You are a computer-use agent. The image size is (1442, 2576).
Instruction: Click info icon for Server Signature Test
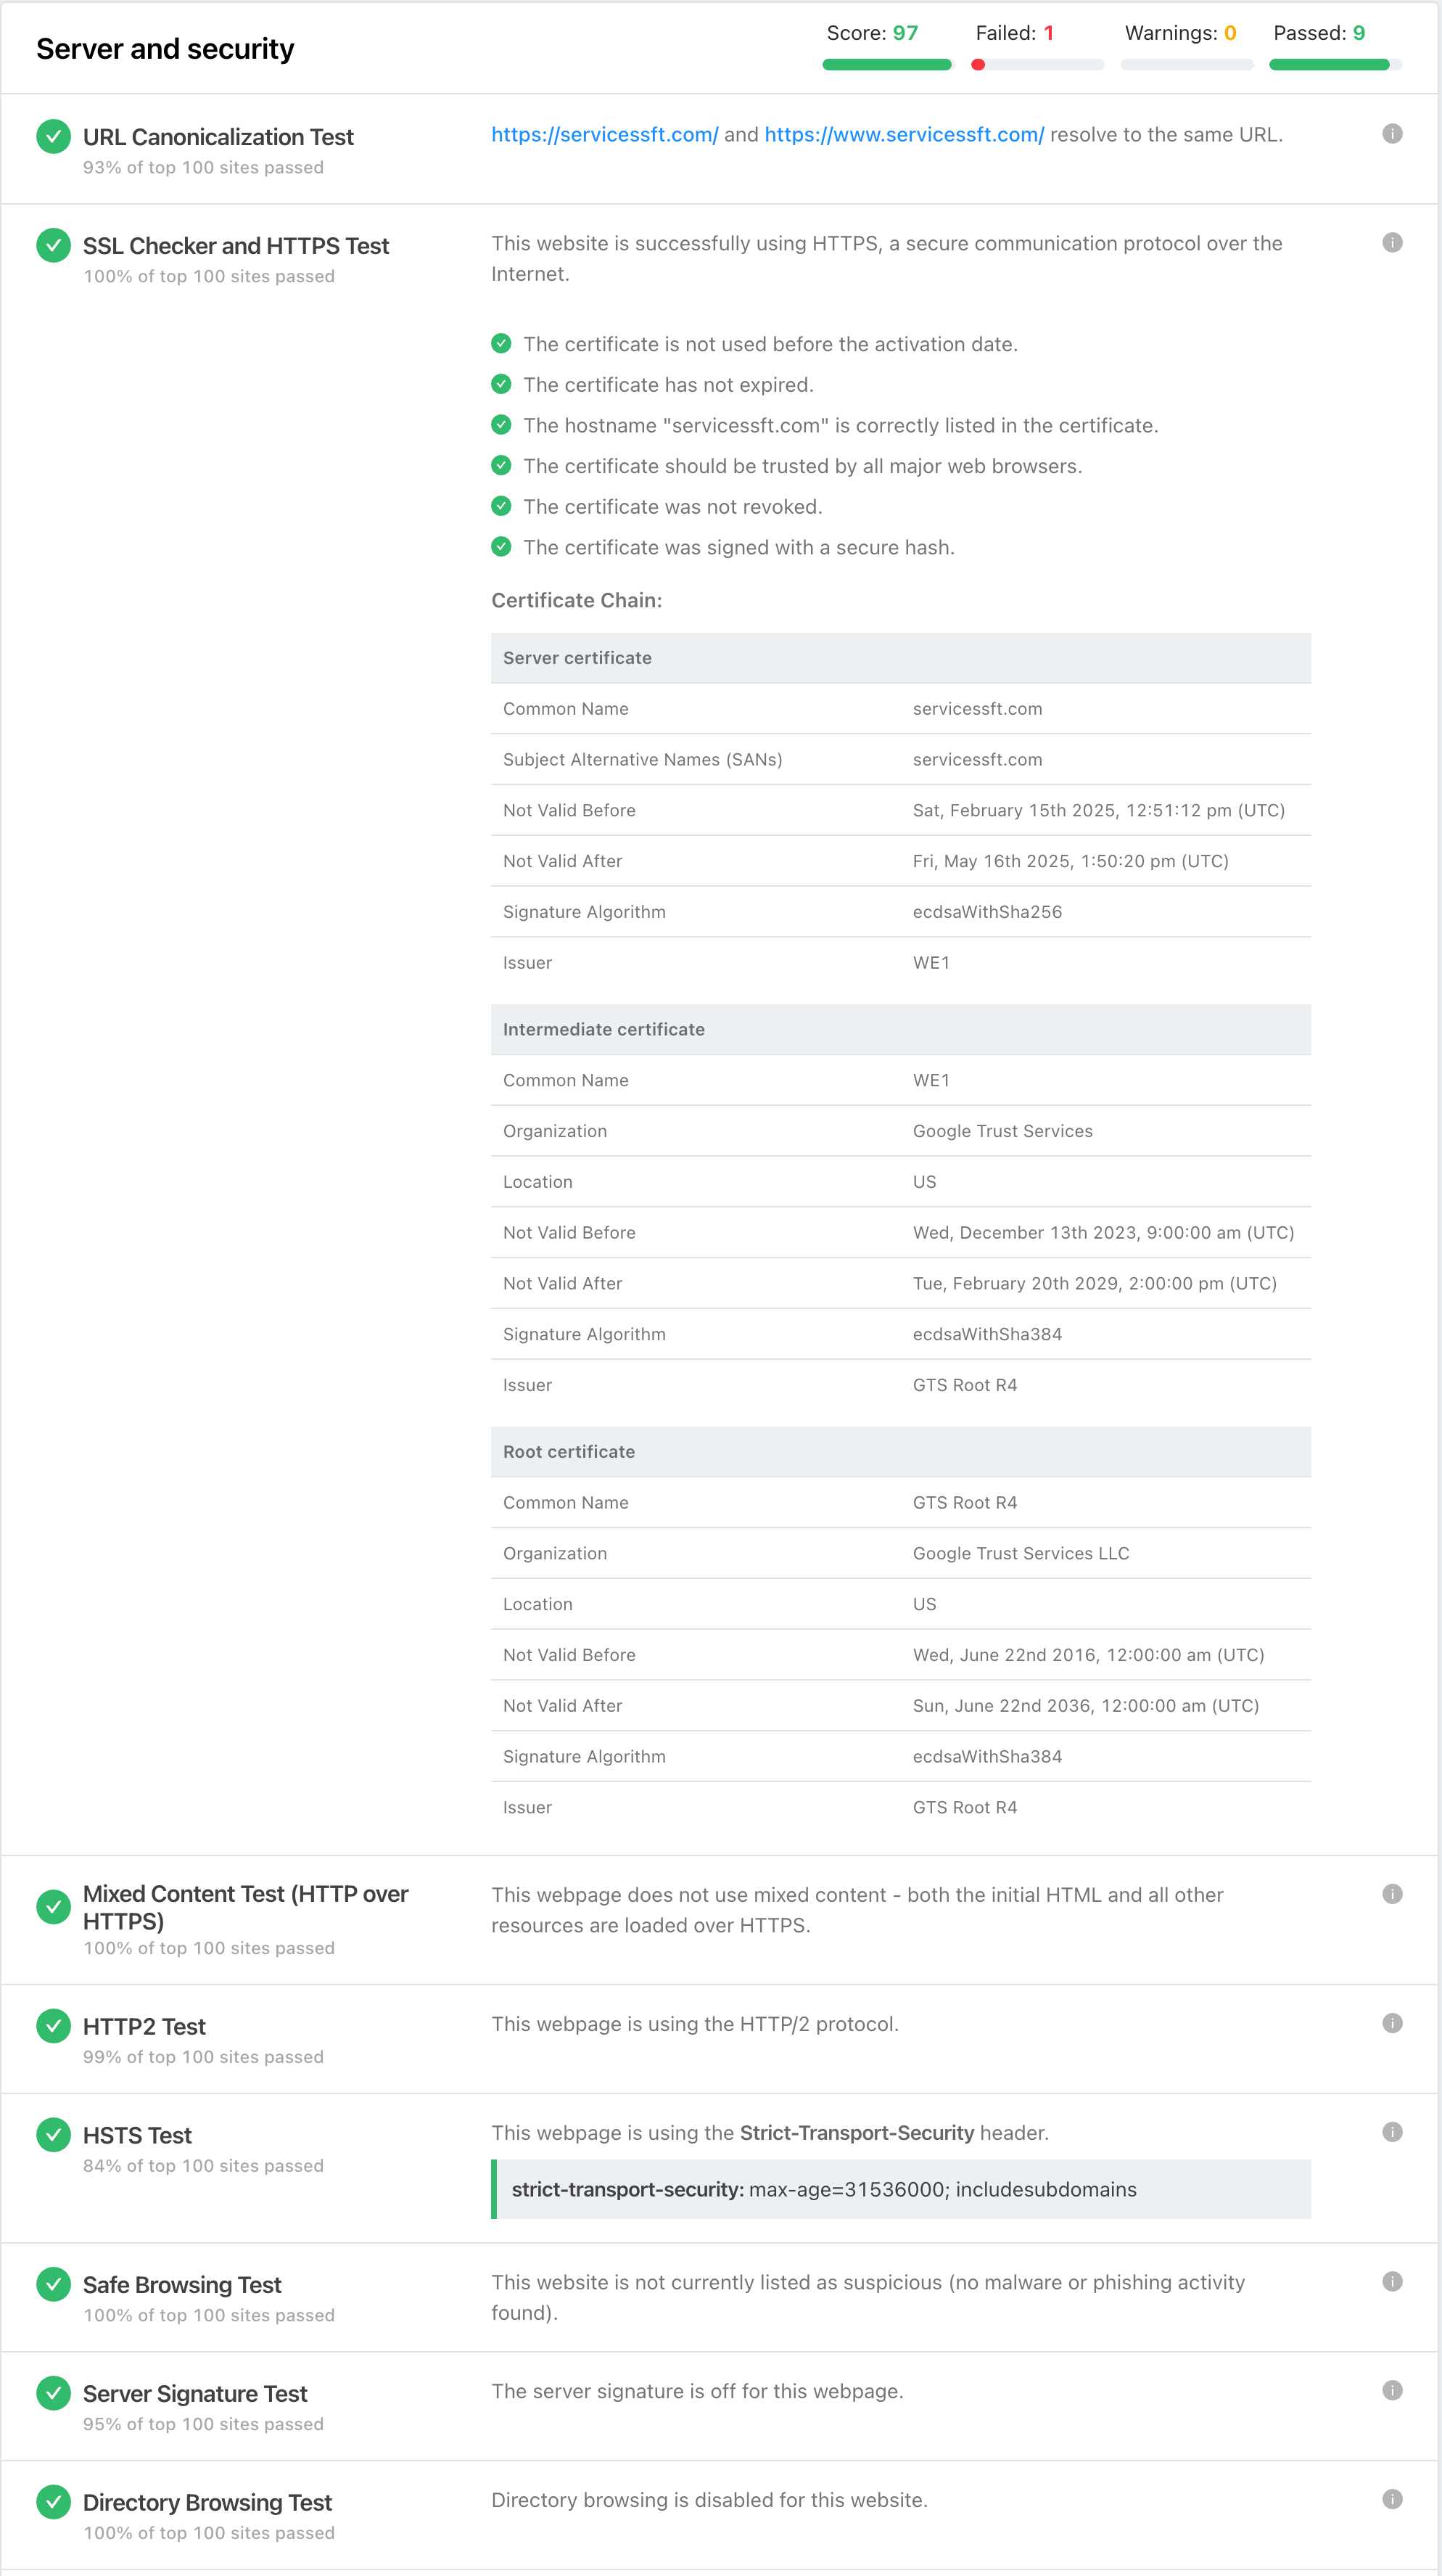[x=1392, y=2390]
